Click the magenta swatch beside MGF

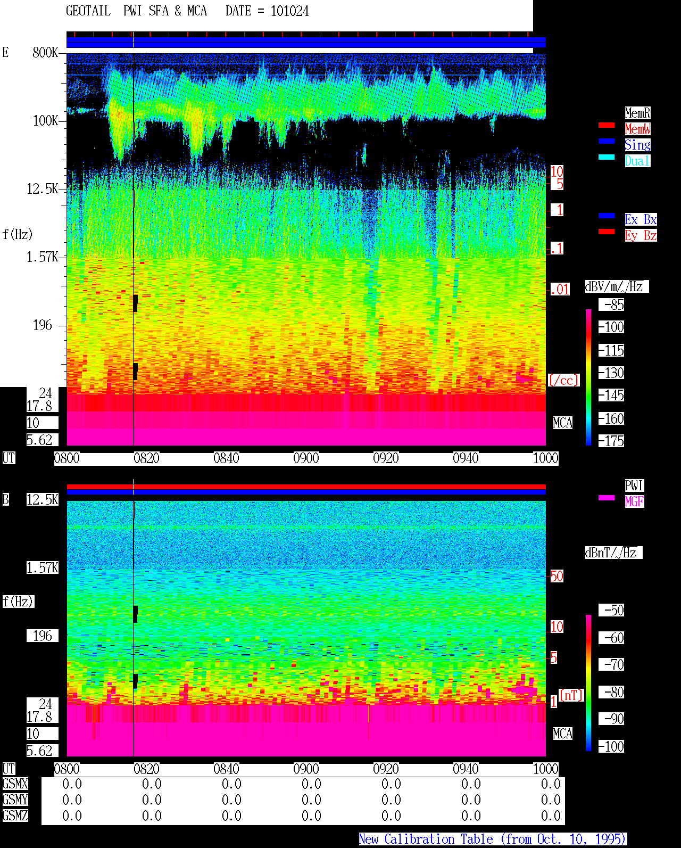pyautogui.click(x=607, y=498)
